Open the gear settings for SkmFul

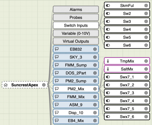(146, 6)
